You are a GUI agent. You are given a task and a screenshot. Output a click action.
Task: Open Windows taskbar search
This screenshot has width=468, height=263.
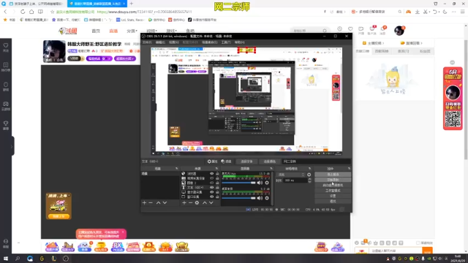click(x=18, y=259)
